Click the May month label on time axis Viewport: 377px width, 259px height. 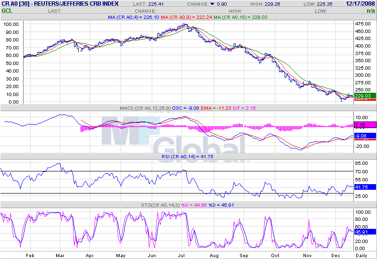(121, 255)
